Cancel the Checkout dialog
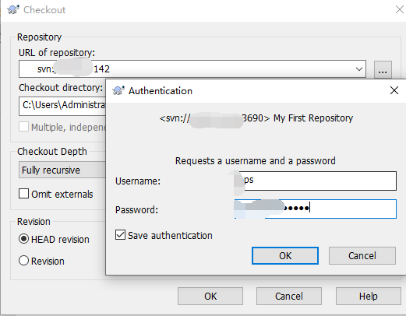Image resolution: width=406 pixels, height=316 pixels. 289,296
